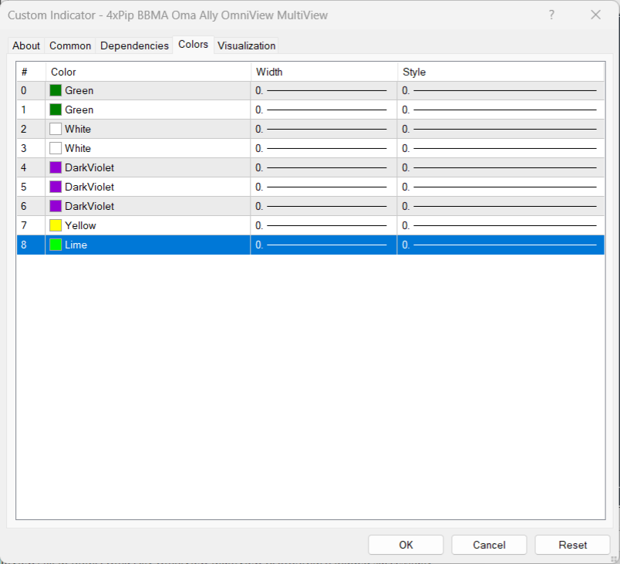Open the style selector for row 5

500,187
